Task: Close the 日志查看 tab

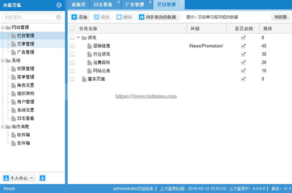Action: coord(118,2)
